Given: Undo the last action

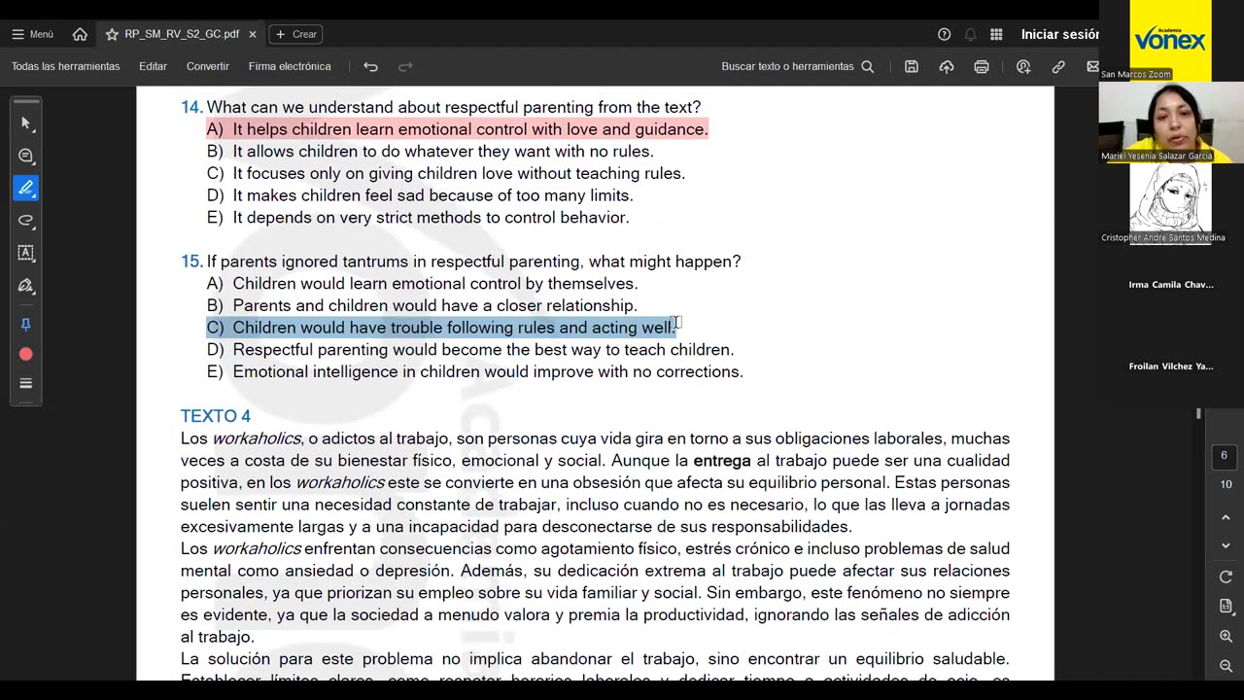Looking at the screenshot, I should pos(370,66).
